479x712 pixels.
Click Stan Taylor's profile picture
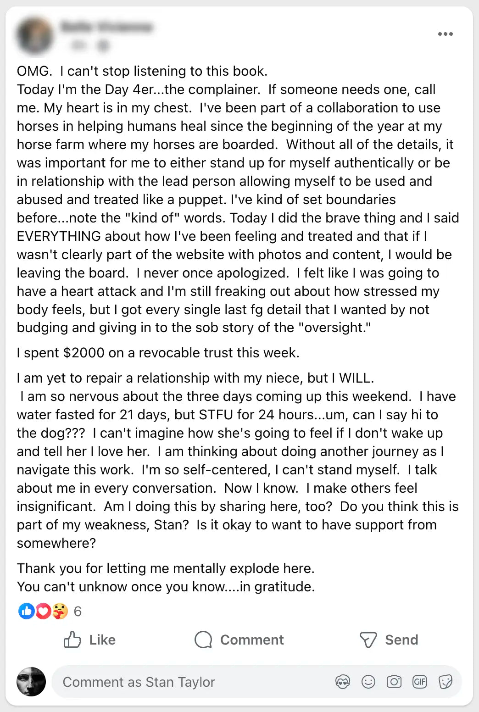[31, 682]
